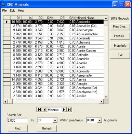Select the Acetamide cell
Image resolution: width=132 pixels, height=134 pixels.
point(90,38)
